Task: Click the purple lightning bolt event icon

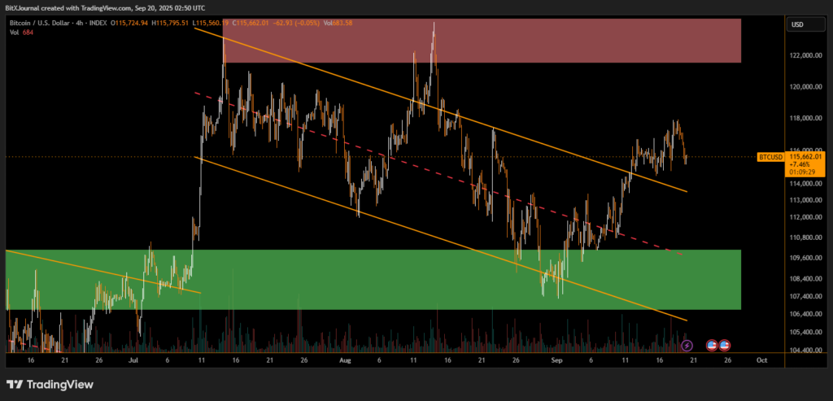Action: pyautogui.click(x=686, y=346)
